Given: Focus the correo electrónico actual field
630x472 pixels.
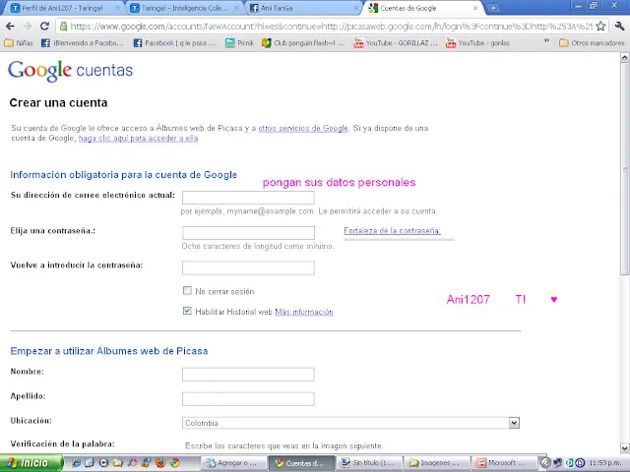Looking at the screenshot, I should click(248, 198).
